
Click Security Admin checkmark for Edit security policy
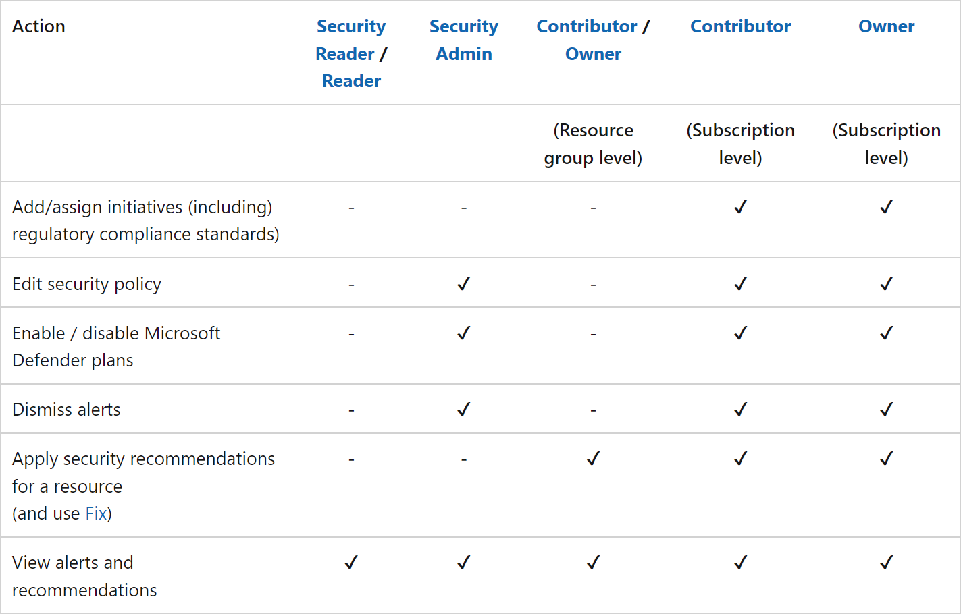click(463, 284)
